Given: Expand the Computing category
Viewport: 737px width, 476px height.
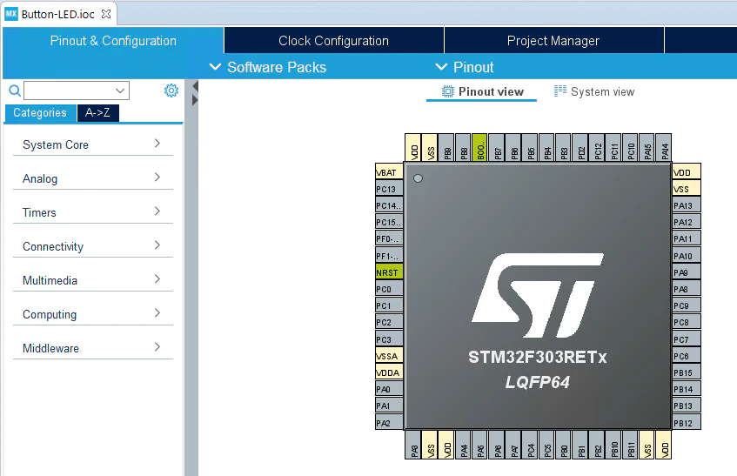Looking at the screenshot, I should (x=93, y=314).
